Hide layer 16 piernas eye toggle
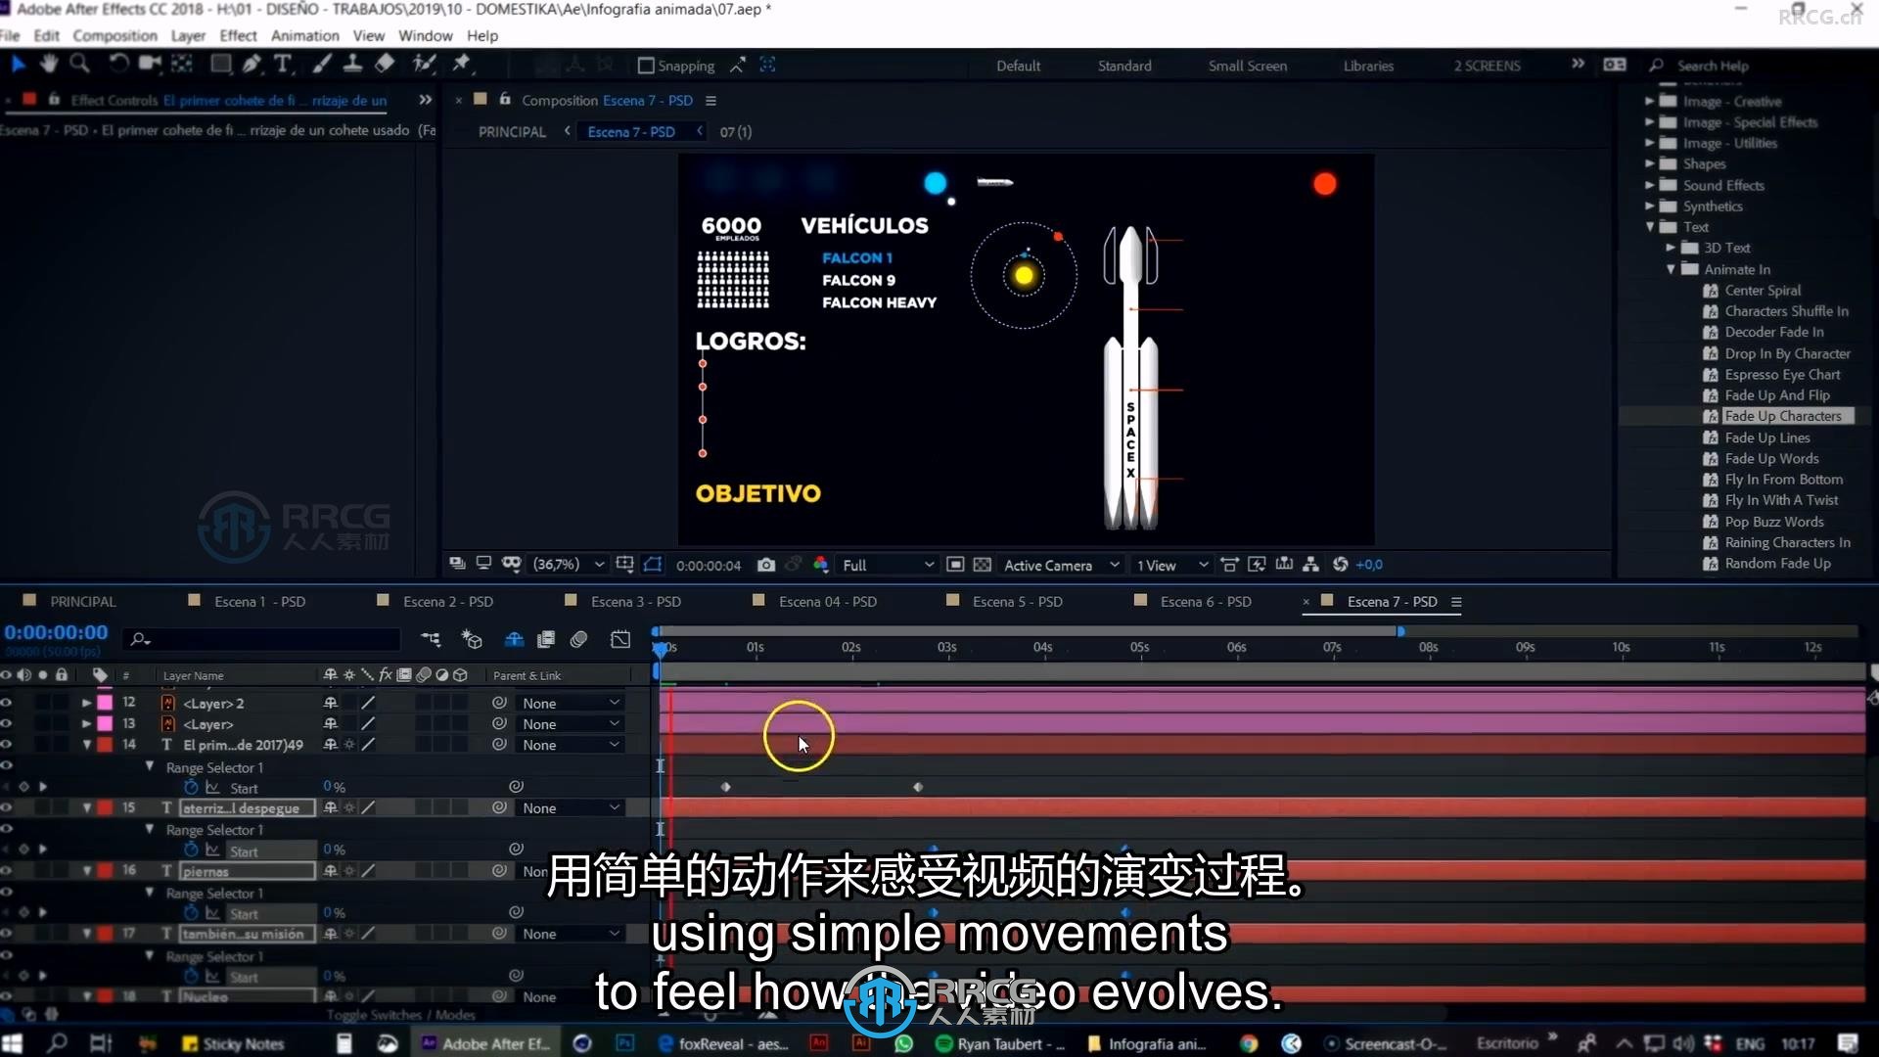This screenshot has height=1057, width=1879. pos(7,870)
